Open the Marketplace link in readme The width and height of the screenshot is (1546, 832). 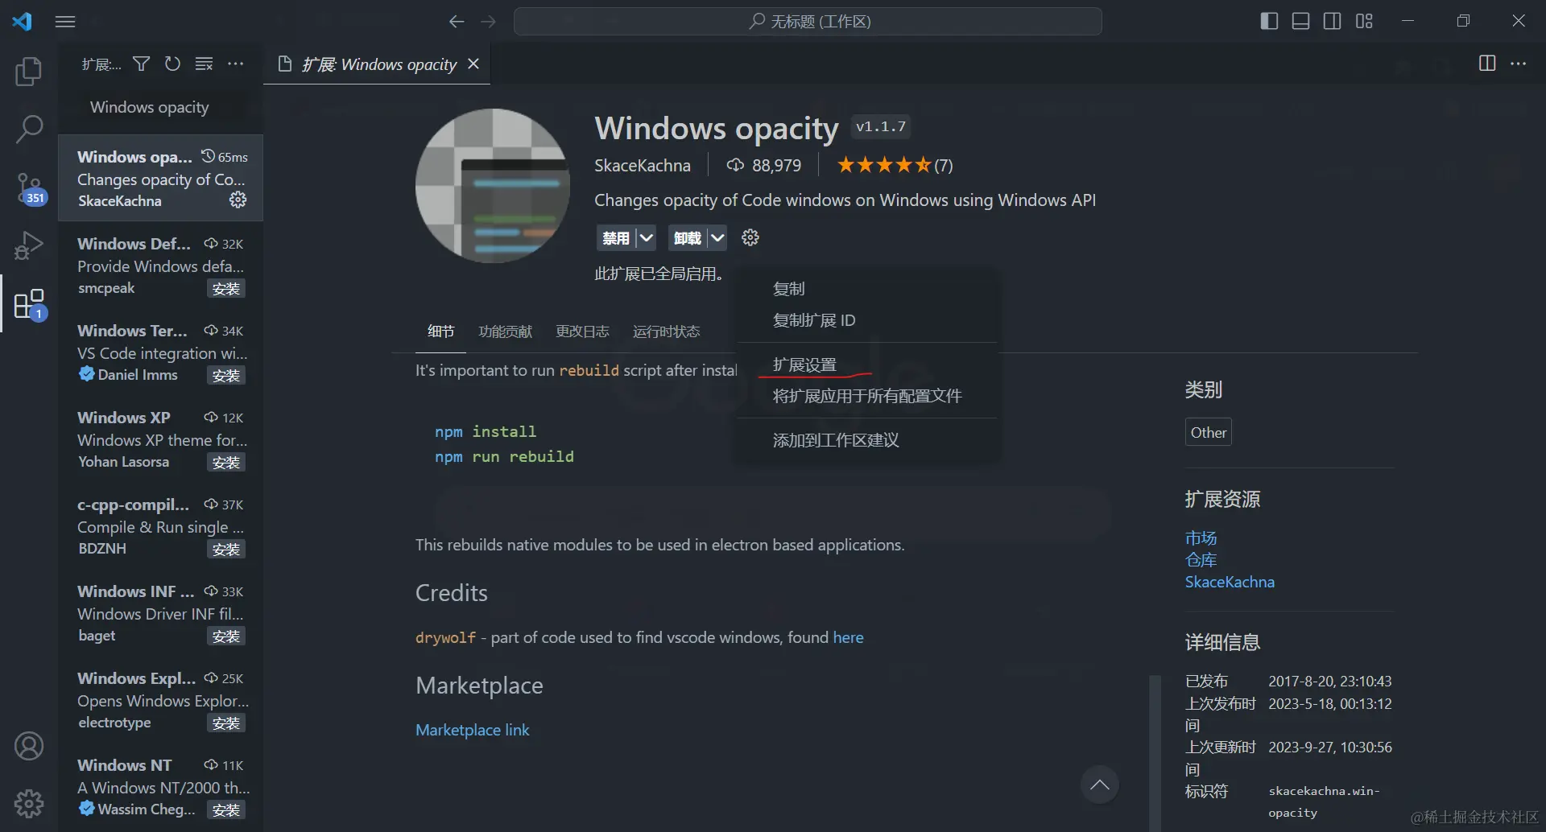pos(473,730)
